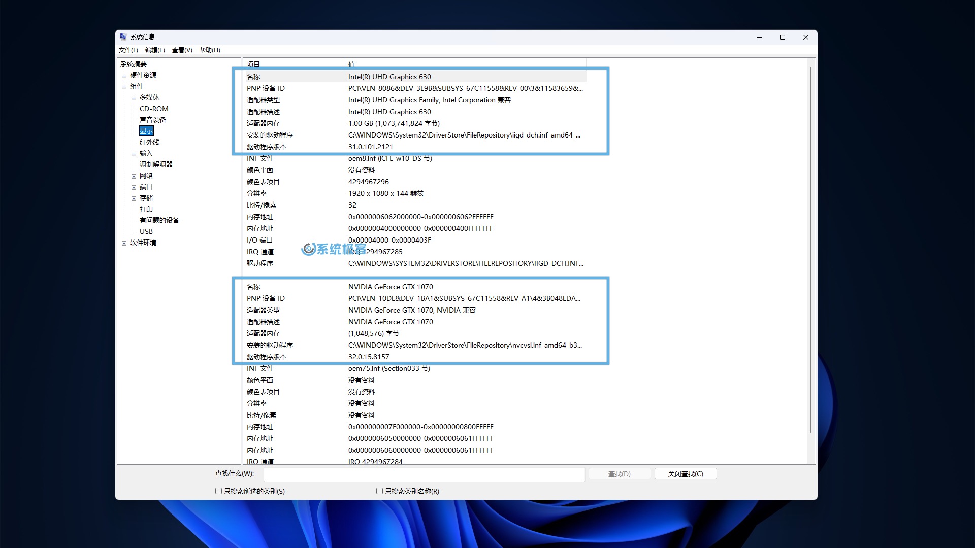Viewport: 975px width, 548px height.
Task: Open the 帮助(H) menu
Action: point(209,50)
